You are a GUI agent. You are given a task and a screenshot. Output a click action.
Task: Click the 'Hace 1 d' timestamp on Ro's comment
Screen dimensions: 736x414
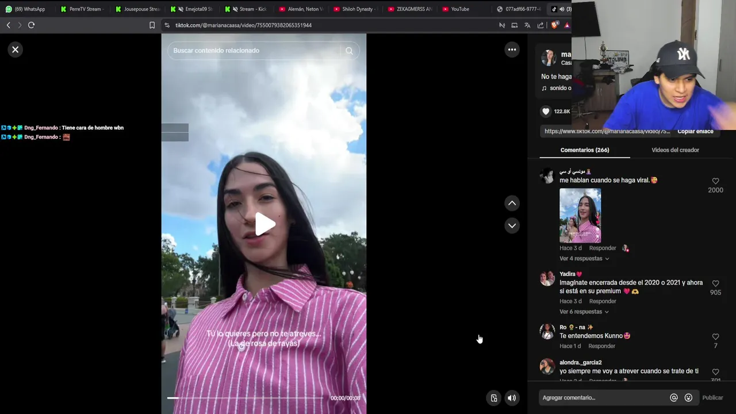570,346
